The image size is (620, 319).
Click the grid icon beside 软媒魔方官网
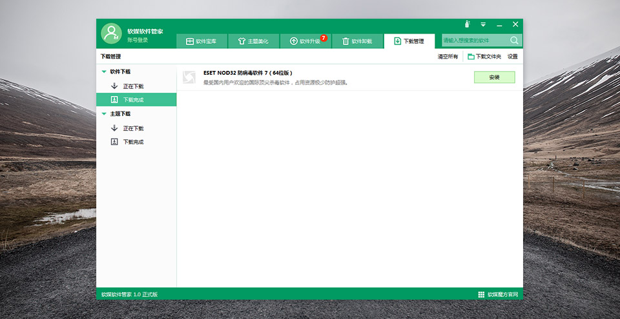pyautogui.click(x=481, y=295)
